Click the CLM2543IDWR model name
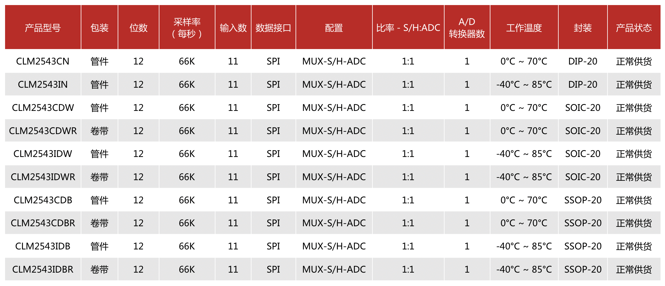Viewport: 665px width, 286px height. [43, 177]
